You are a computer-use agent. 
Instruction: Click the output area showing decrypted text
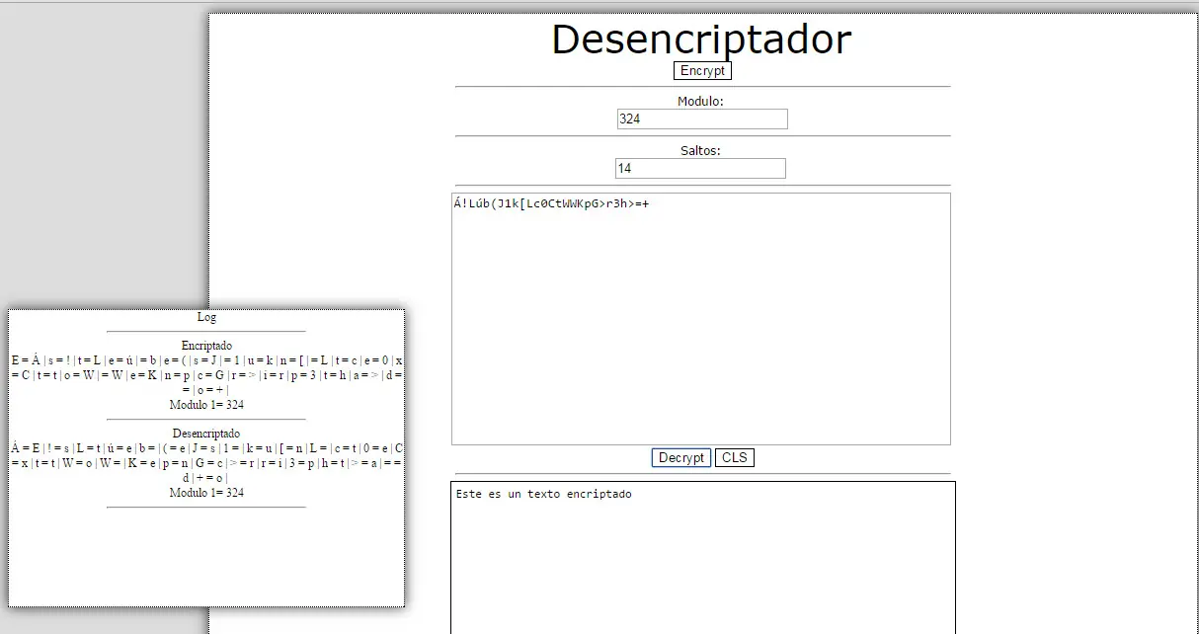[x=702, y=553]
